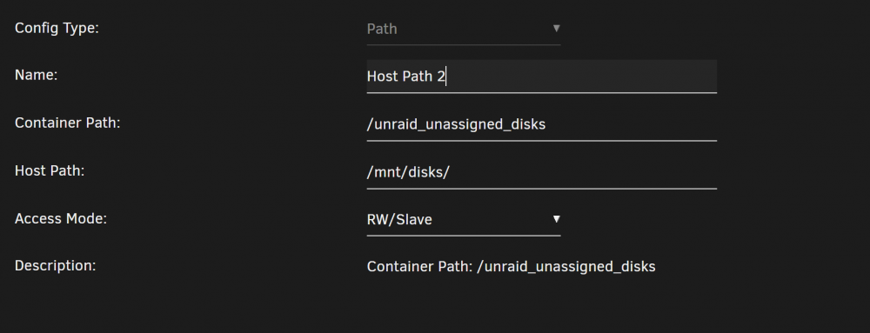Image resolution: width=870 pixels, height=333 pixels.
Task: Click the Name label
Action: (36, 75)
